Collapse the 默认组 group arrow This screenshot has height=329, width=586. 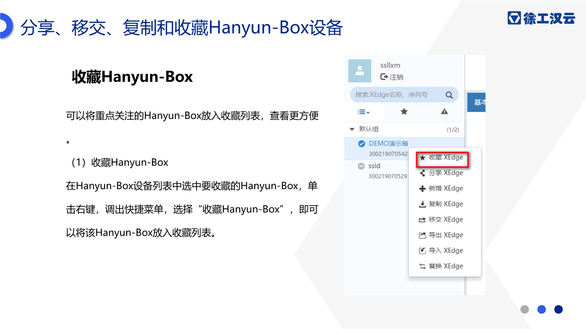pyautogui.click(x=352, y=129)
